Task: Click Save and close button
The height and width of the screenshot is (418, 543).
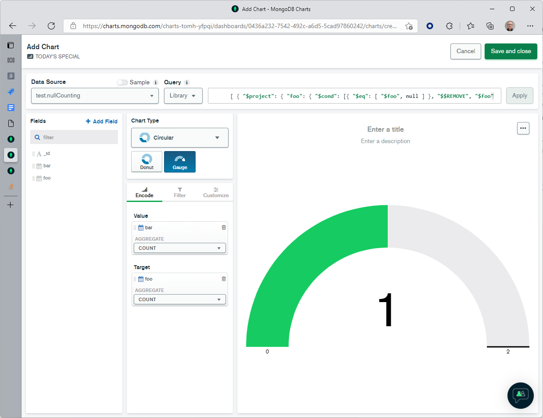Action: click(x=511, y=51)
